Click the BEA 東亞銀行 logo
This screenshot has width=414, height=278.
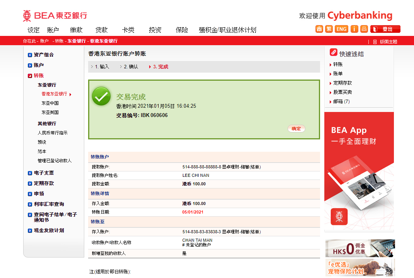tap(55, 15)
